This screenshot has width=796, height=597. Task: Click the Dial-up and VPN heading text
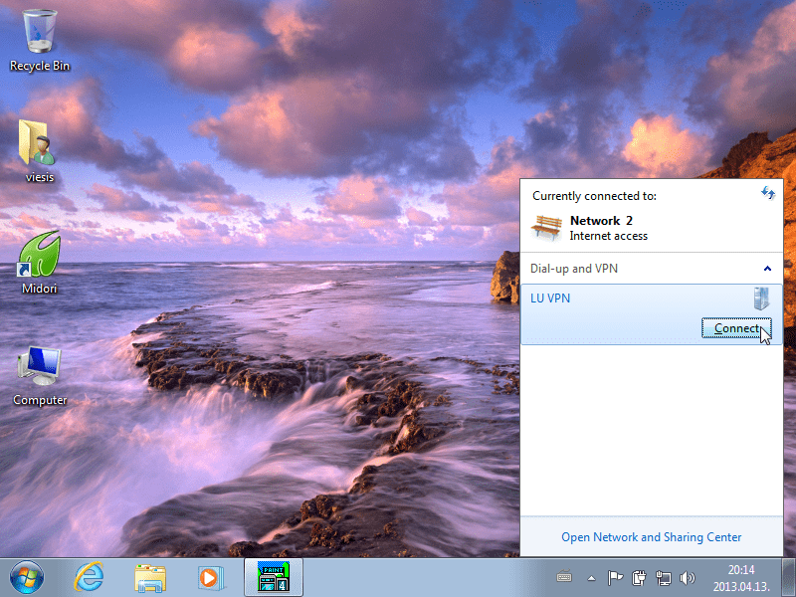[x=574, y=269]
